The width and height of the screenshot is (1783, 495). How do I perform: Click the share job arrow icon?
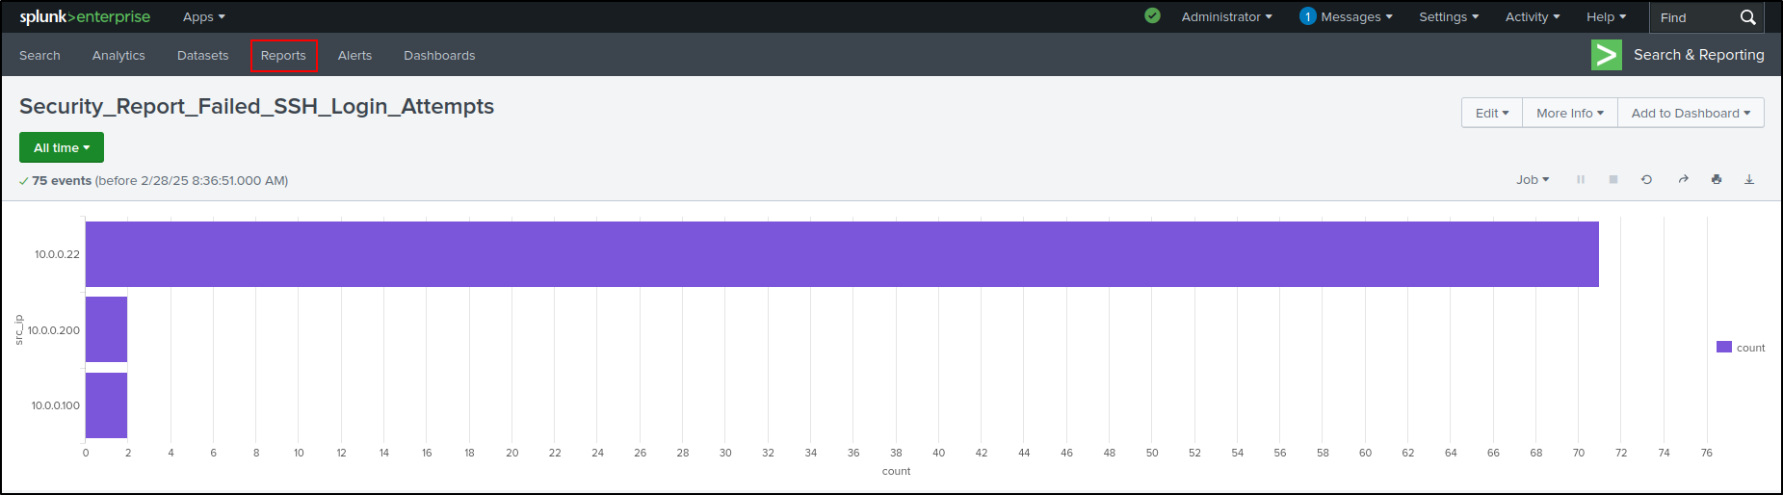(1683, 180)
